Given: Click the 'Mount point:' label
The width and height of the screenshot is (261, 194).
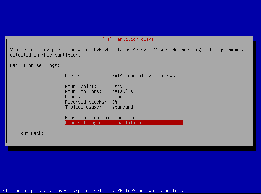Looking at the screenshot, I should [80, 86].
